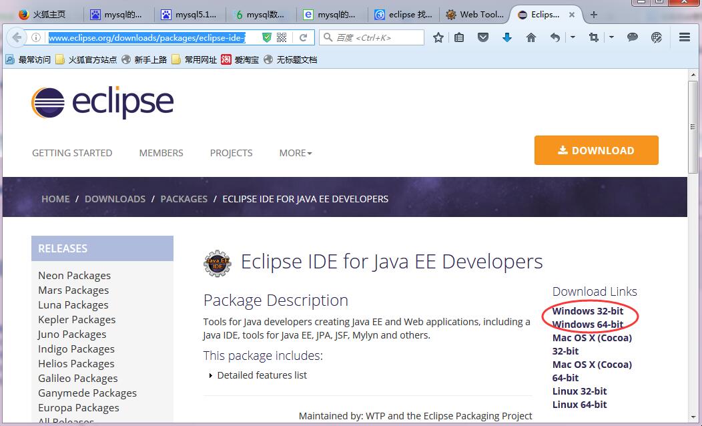Go to PACKAGES breadcrumb
The height and width of the screenshot is (426, 702).
(184, 199)
